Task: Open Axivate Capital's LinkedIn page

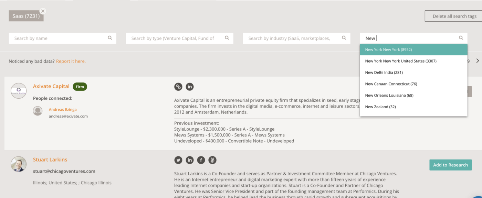Action: click(x=190, y=87)
